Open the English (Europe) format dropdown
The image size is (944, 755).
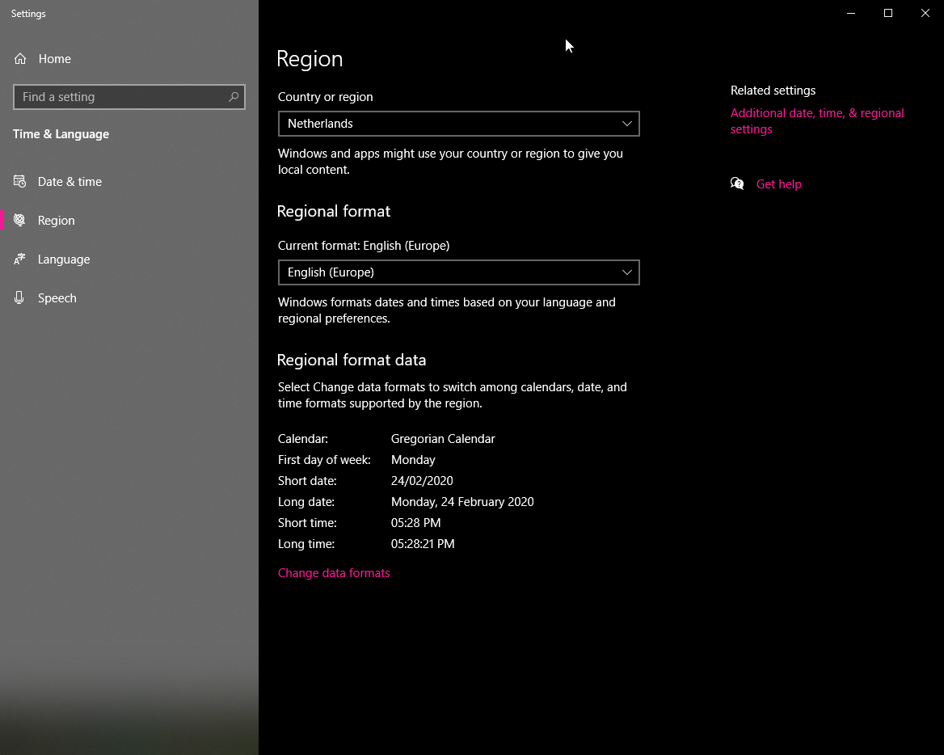point(459,272)
